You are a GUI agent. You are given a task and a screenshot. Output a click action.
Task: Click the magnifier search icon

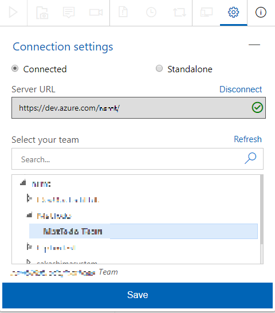(250, 158)
